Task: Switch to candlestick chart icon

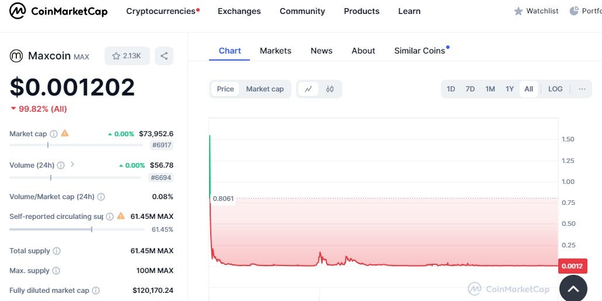Action: [x=330, y=89]
